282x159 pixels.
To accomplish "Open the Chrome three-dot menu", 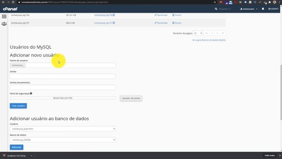I will (279, 2).
